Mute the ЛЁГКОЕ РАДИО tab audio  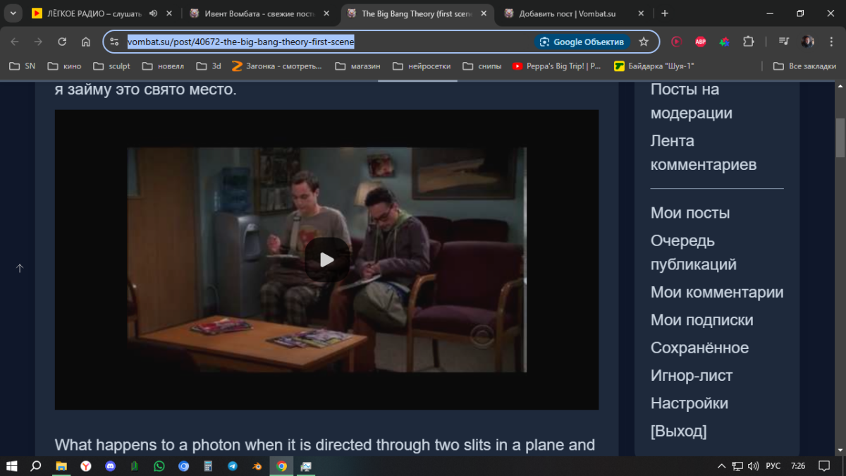154,13
